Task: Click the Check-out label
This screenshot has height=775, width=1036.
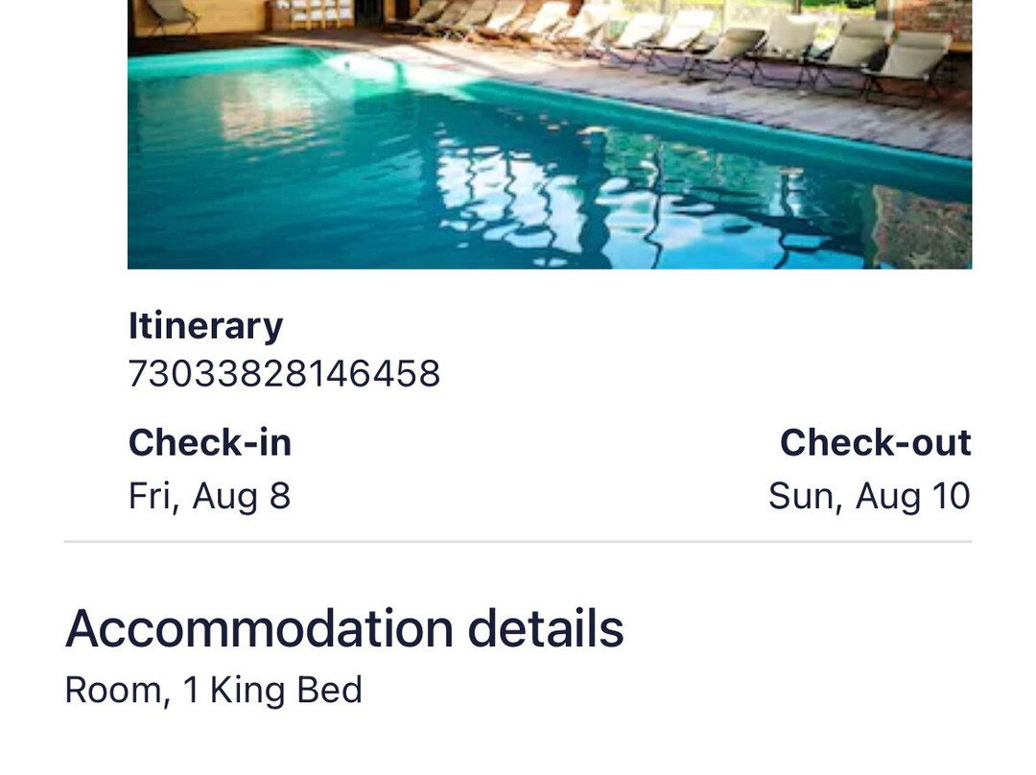Action: pyautogui.click(x=875, y=443)
